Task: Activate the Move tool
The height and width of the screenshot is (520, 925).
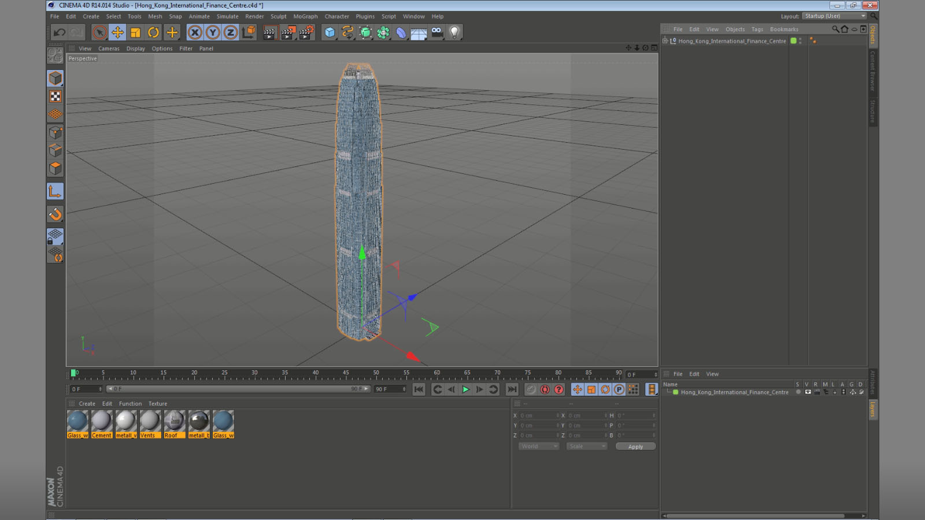Action: pos(117,32)
